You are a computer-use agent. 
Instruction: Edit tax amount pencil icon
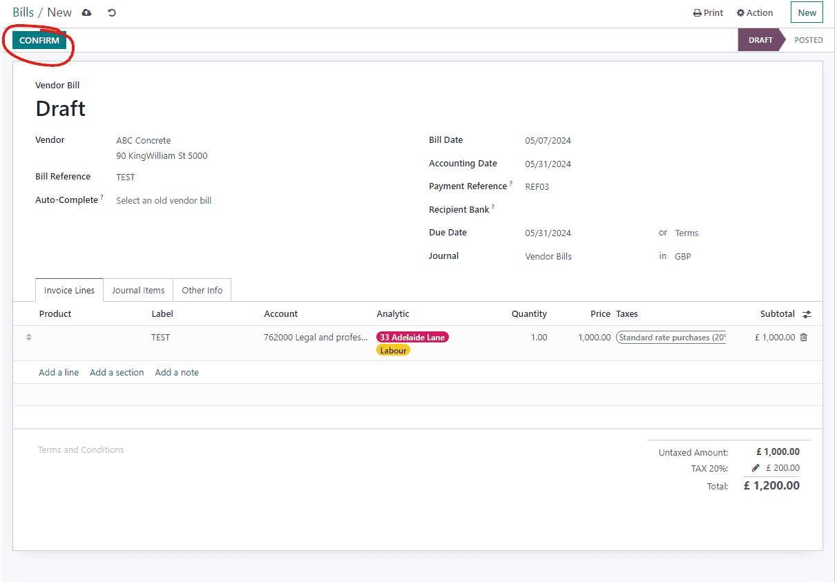point(756,468)
